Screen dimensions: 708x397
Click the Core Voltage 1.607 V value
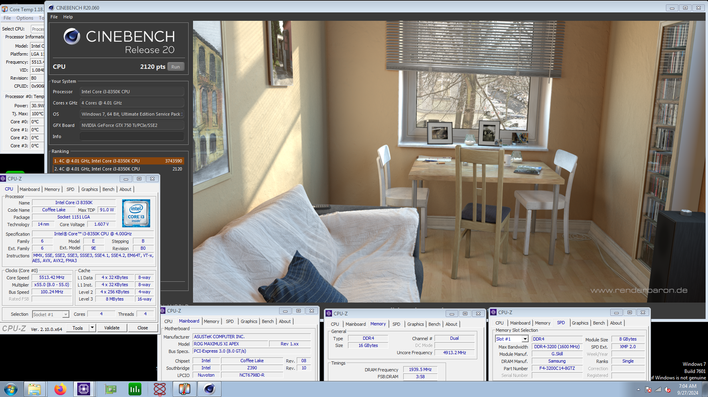(101, 224)
